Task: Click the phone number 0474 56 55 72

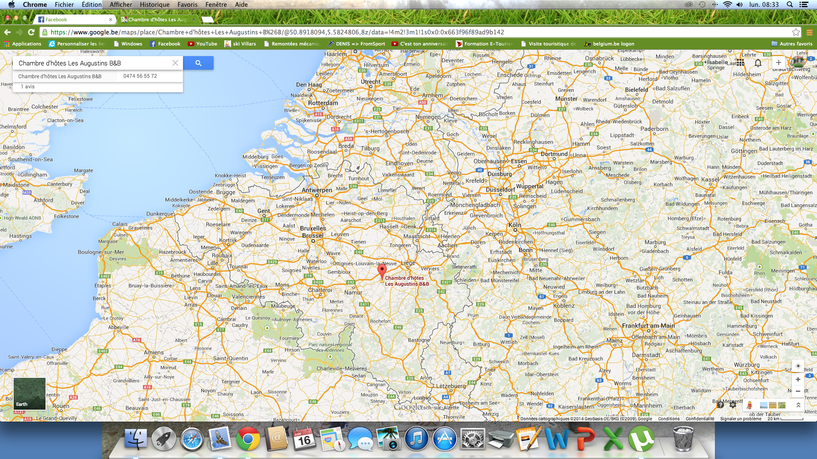Action: [x=140, y=76]
